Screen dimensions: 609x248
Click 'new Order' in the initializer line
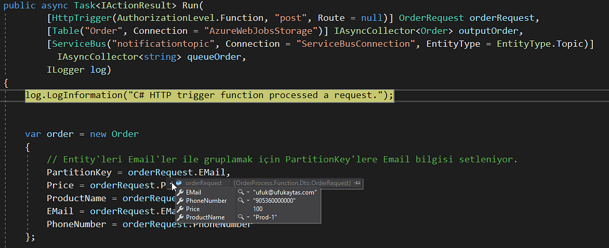click(114, 134)
